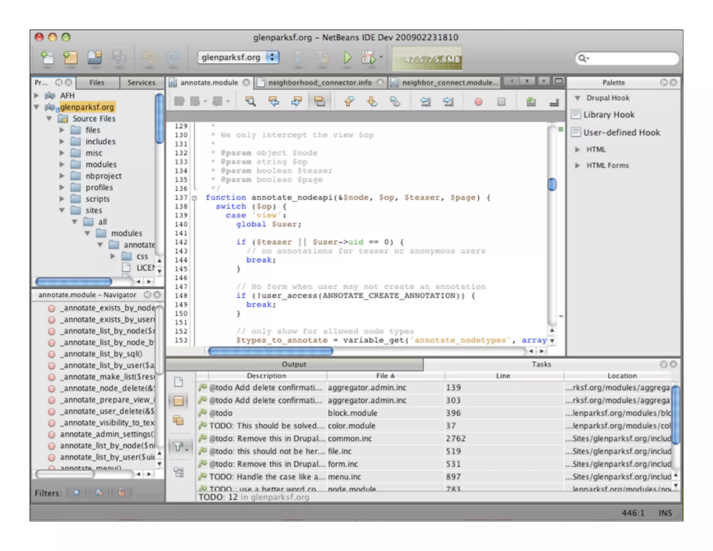Select the Library Hook palette item
The height and width of the screenshot is (551, 713).
609,115
